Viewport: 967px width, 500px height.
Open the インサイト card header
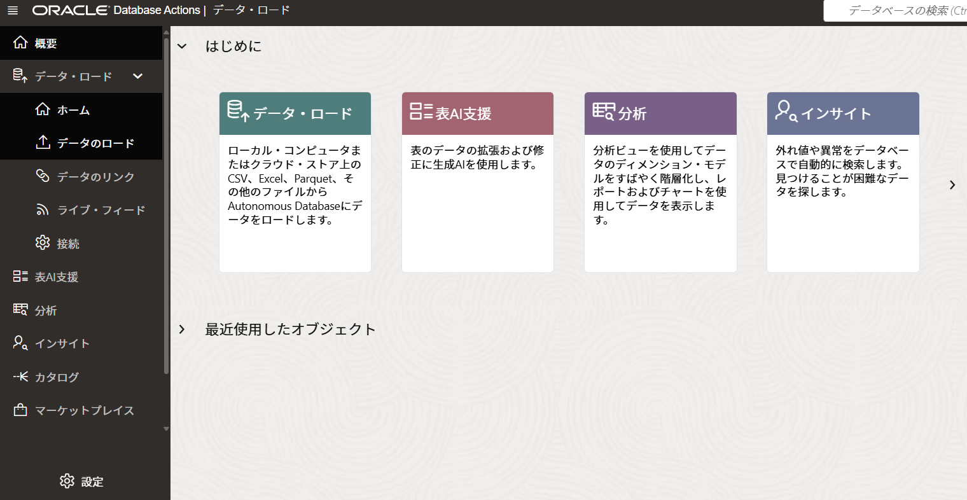click(x=843, y=113)
